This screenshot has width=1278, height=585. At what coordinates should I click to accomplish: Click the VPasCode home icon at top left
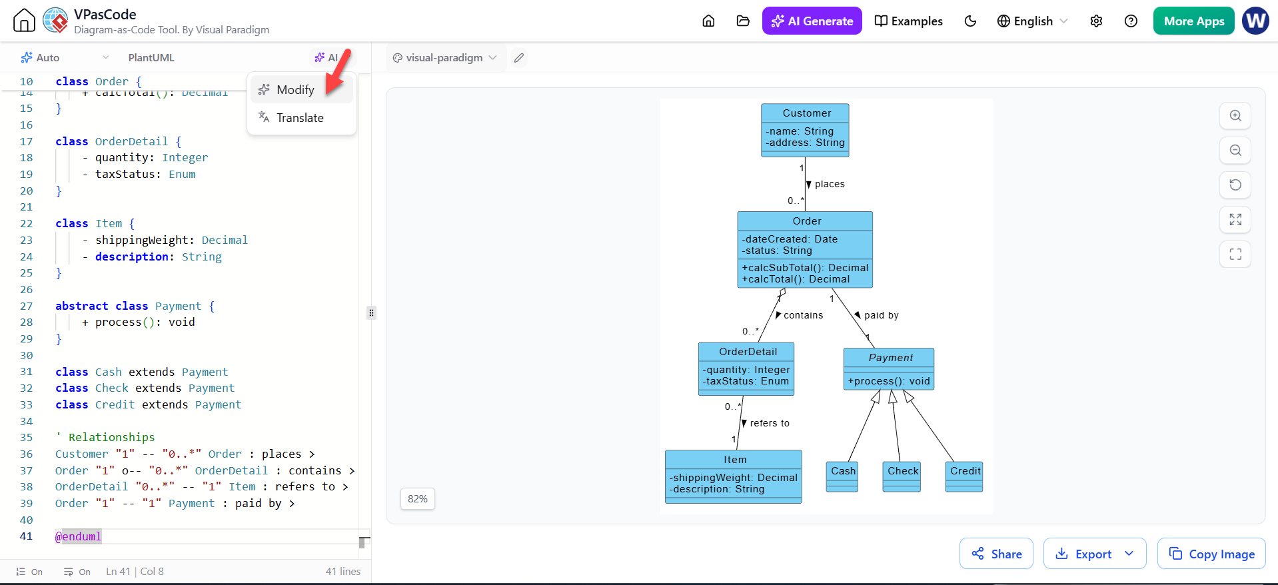pos(24,21)
